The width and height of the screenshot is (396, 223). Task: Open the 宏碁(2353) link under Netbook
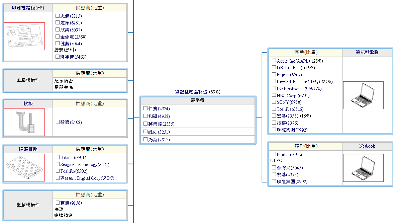(287, 174)
